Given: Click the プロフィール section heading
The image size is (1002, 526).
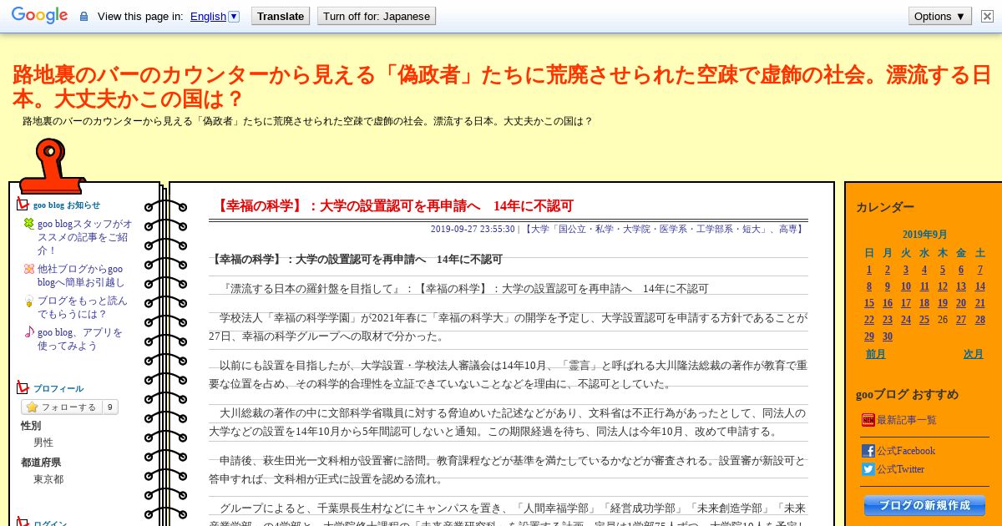Looking at the screenshot, I should [x=58, y=389].
